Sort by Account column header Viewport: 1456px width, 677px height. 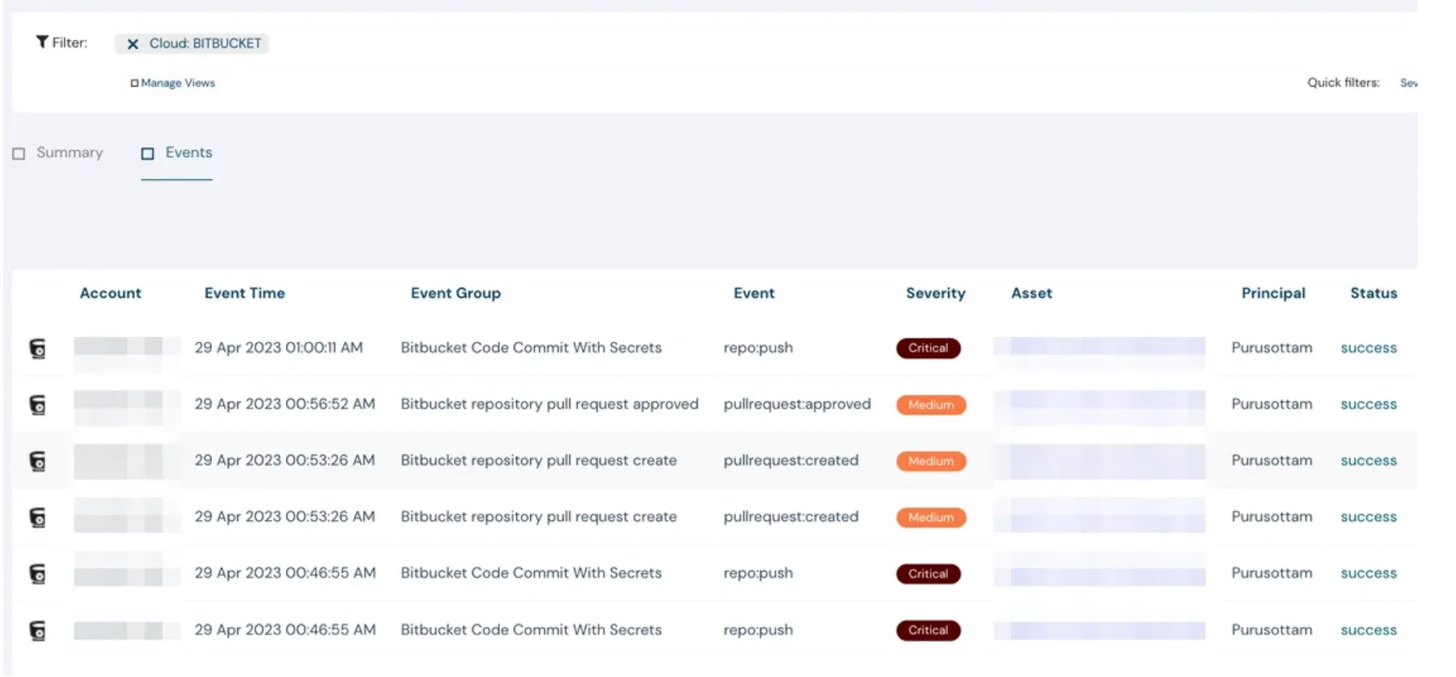pyautogui.click(x=110, y=294)
